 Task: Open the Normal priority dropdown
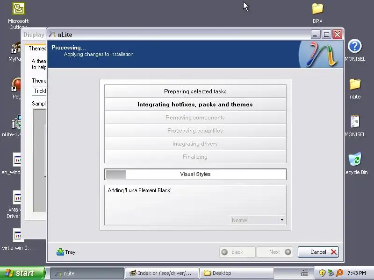[x=258, y=220]
